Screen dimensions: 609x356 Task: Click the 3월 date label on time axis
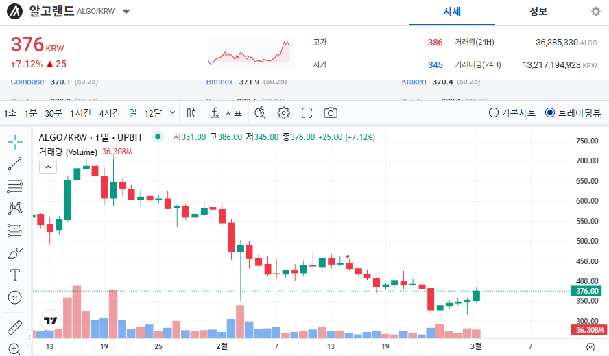coord(476,346)
